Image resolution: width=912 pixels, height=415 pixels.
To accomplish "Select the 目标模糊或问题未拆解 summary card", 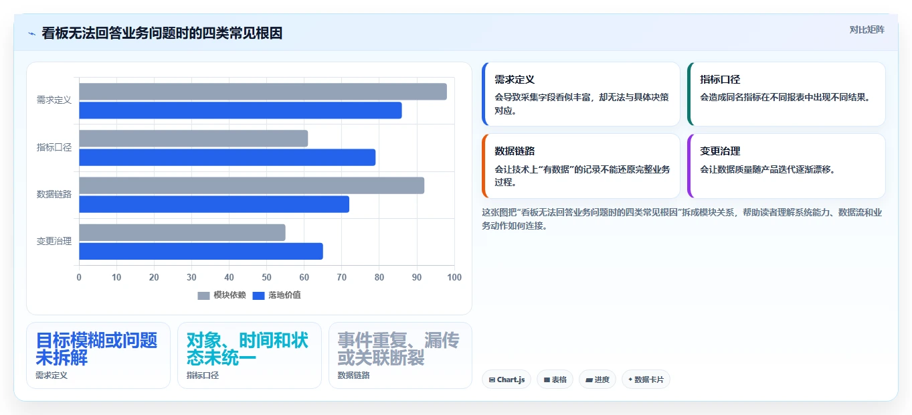I will pos(98,355).
